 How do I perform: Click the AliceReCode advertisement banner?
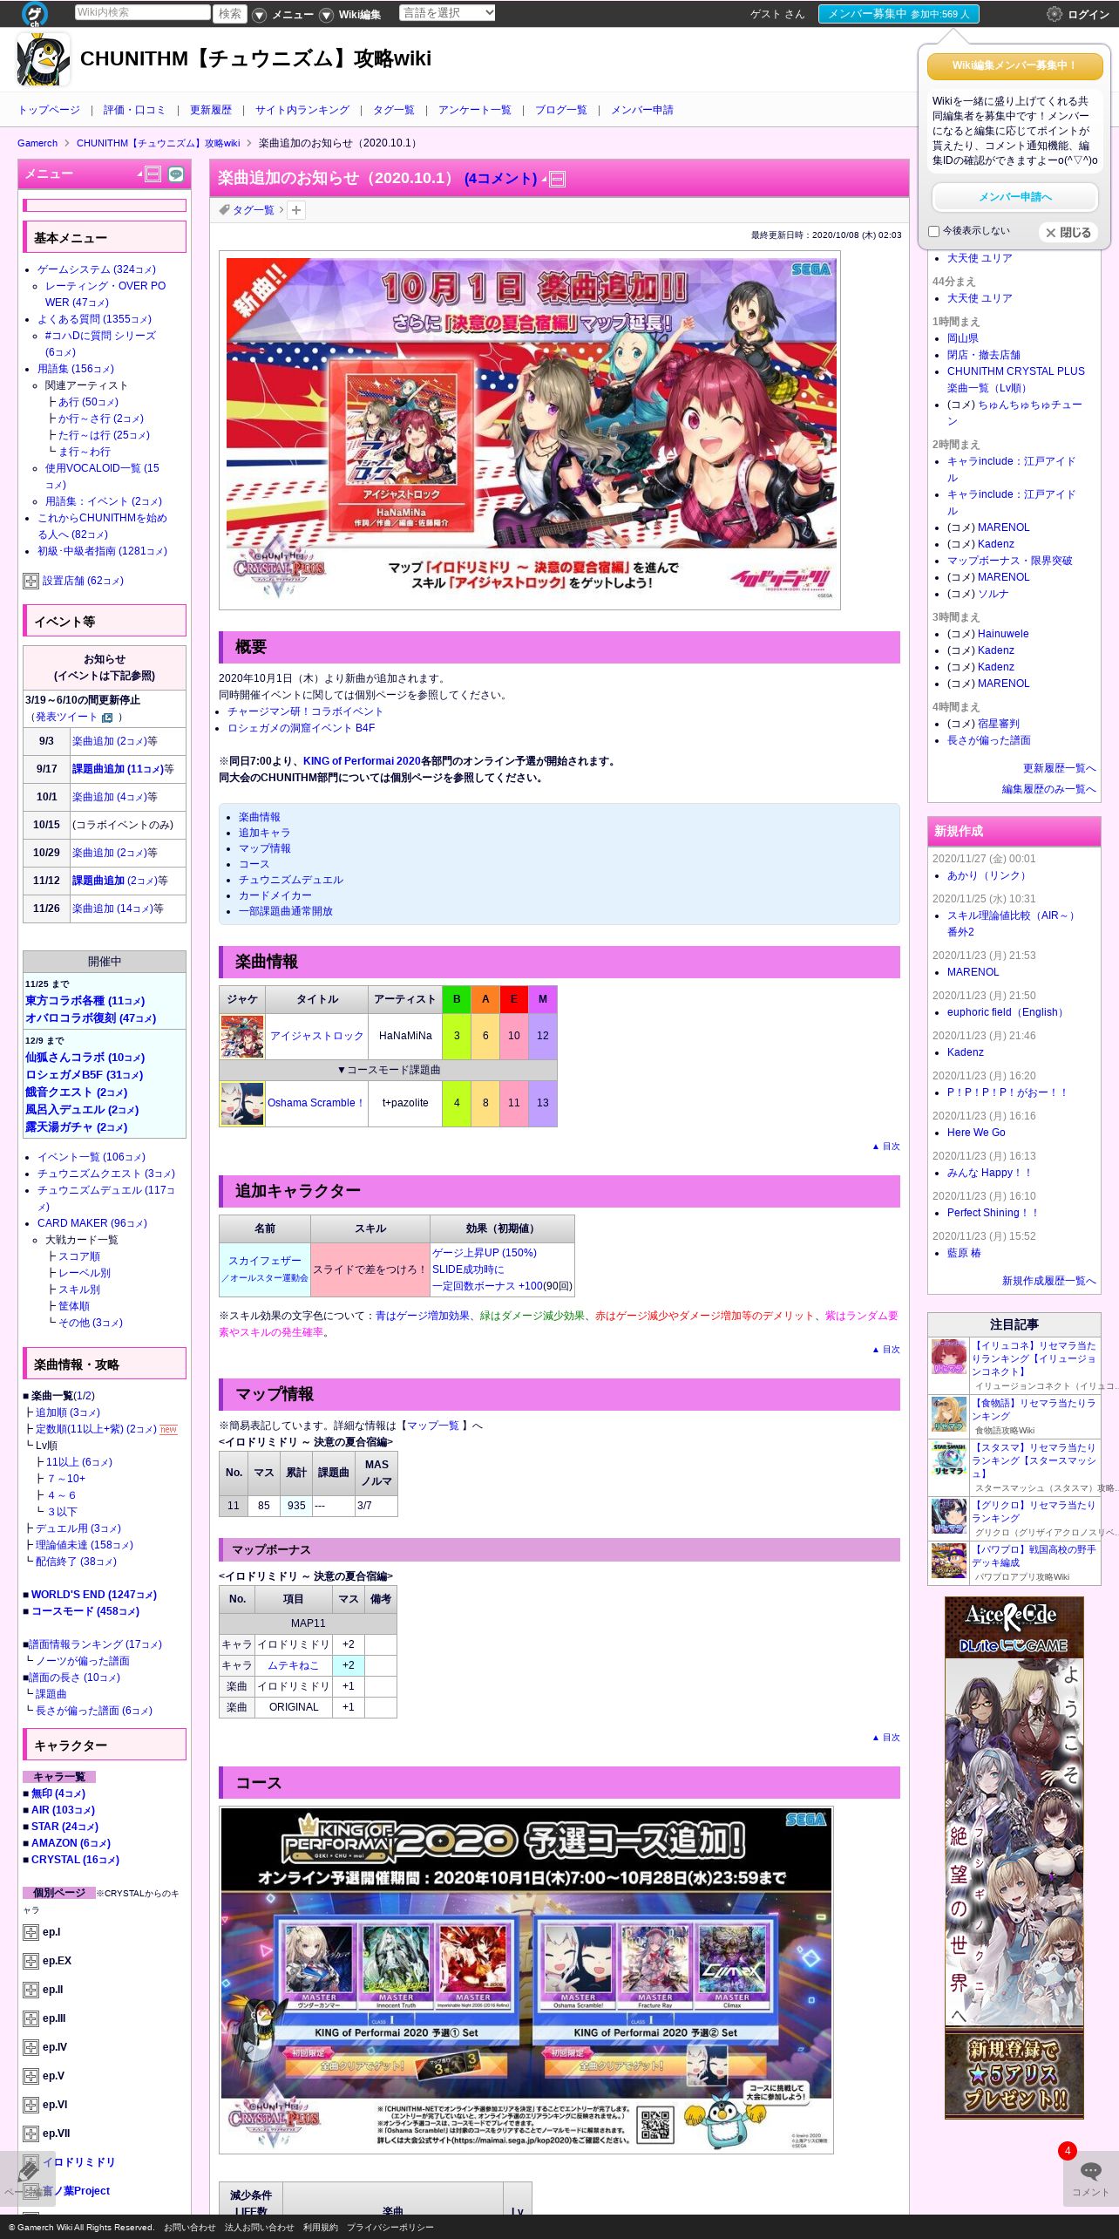(1014, 1858)
